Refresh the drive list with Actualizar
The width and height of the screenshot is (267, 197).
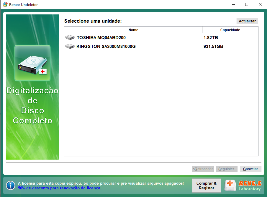point(247,21)
